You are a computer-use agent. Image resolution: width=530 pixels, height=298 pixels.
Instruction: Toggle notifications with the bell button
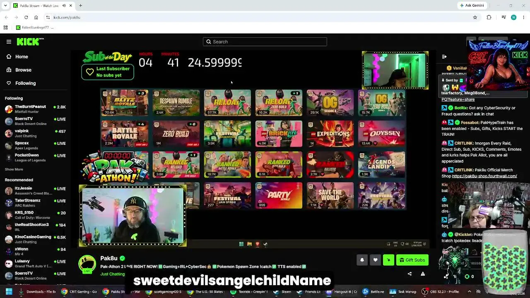tap(362, 260)
